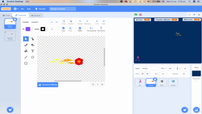
Task: Click the Delete trash icon in toolbar
Action: click(x=80, y=29)
